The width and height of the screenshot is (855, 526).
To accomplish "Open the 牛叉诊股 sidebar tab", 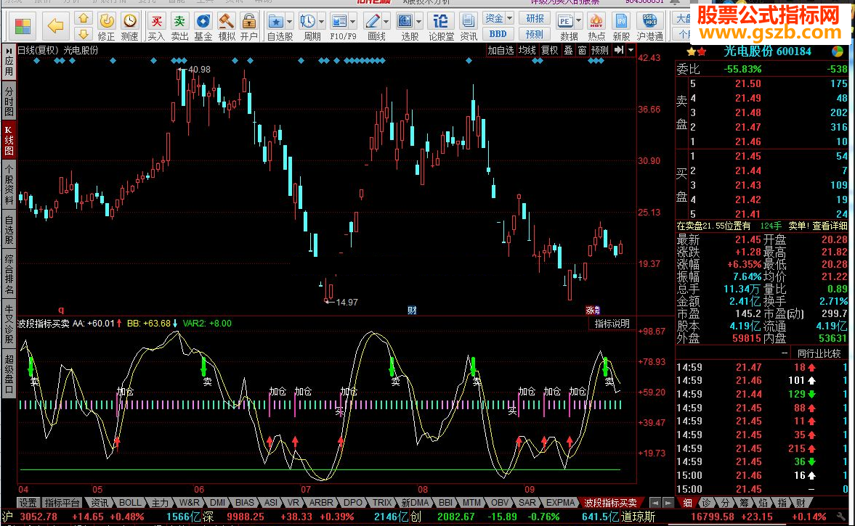I will point(9,324).
